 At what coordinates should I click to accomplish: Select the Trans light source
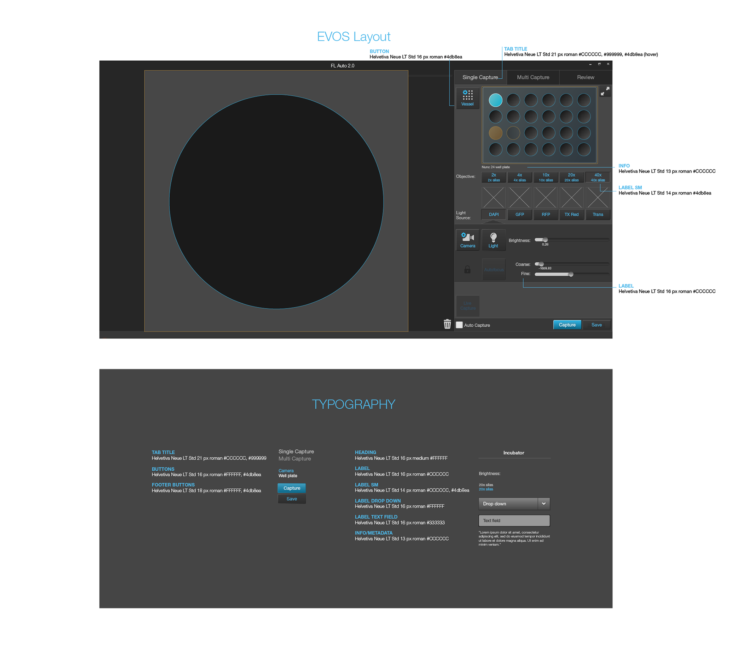[598, 215]
